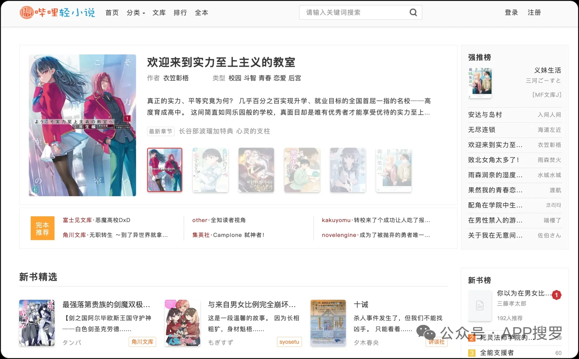Open 果然我的青春恋… in 强推榜
The image size is (579, 359).
495,190
